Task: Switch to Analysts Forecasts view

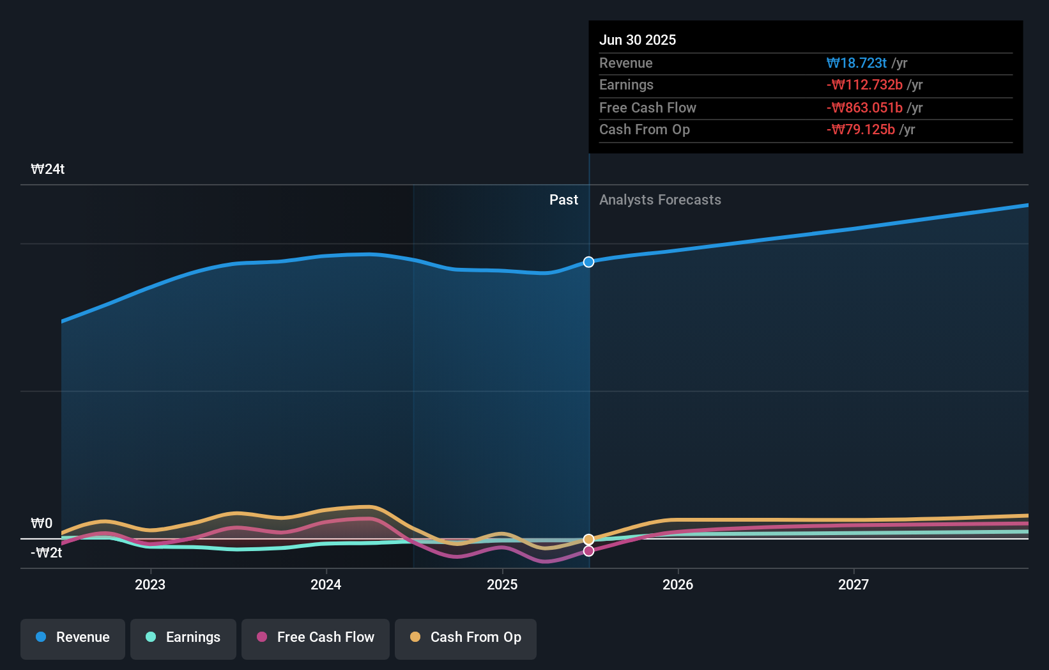Action: point(660,199)
